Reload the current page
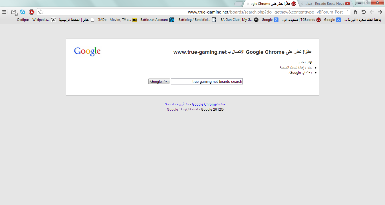Image resolution: width=385 pixels, height=205 pixels. point(364,12)
